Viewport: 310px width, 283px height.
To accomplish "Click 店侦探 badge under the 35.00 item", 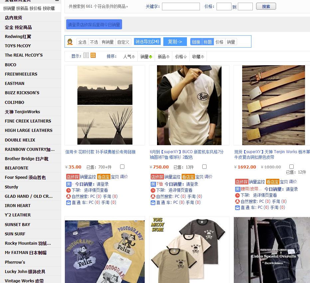I will [73, 177].
